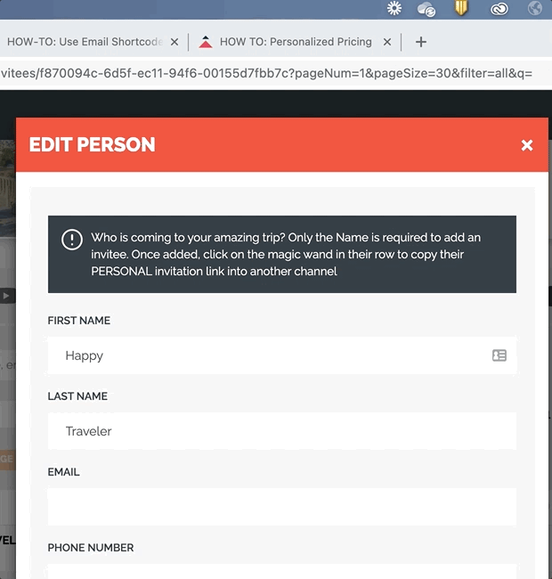Image resolution: width=552 pixels, height=579 pixels.
Task: Open a new browser tab with plus button
Action: pos(421,42)
